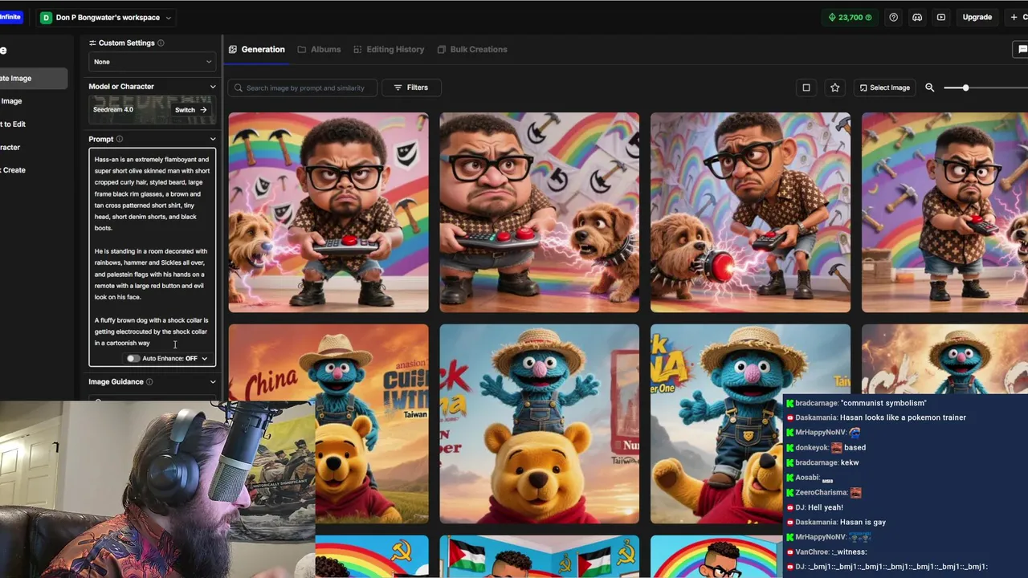The image size is (1028, 578).
Task: Open the Custom Settings None dropdown
Action: pyautogui.click(x=152, y=62)
